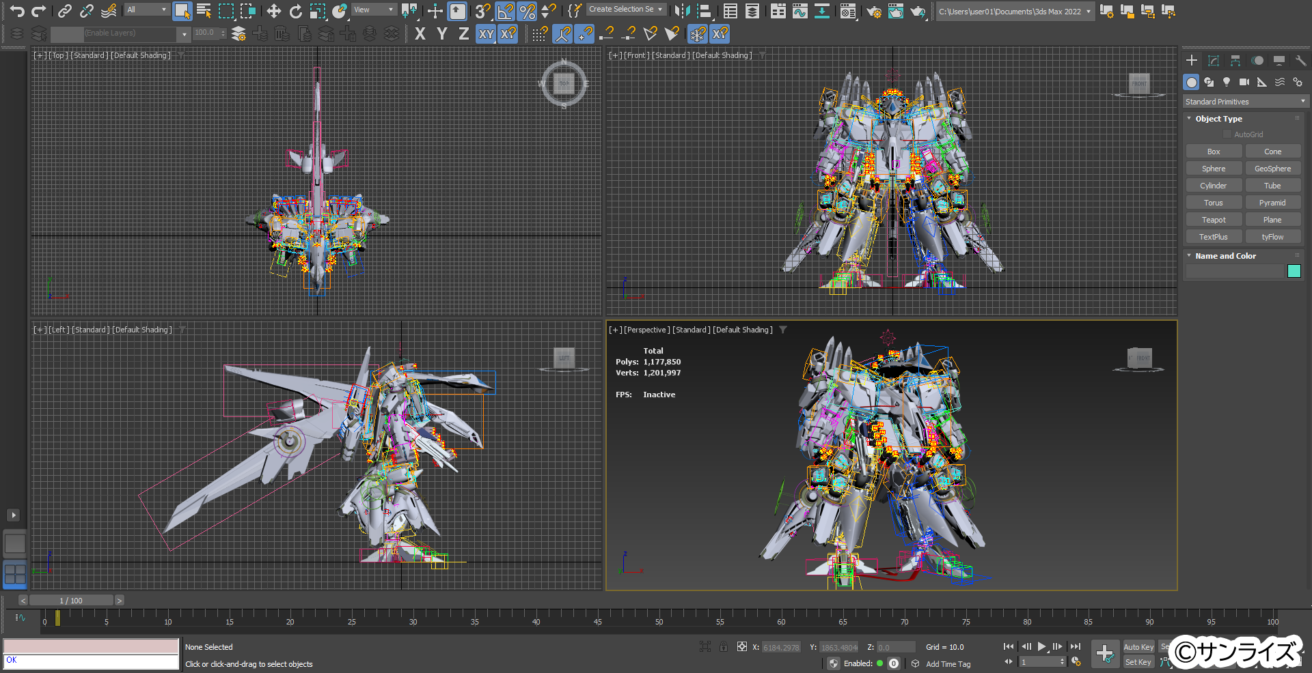This screenshot has width=1312, height=673.
Task: Click the object name input field
Action: (x=1235, y=271)
